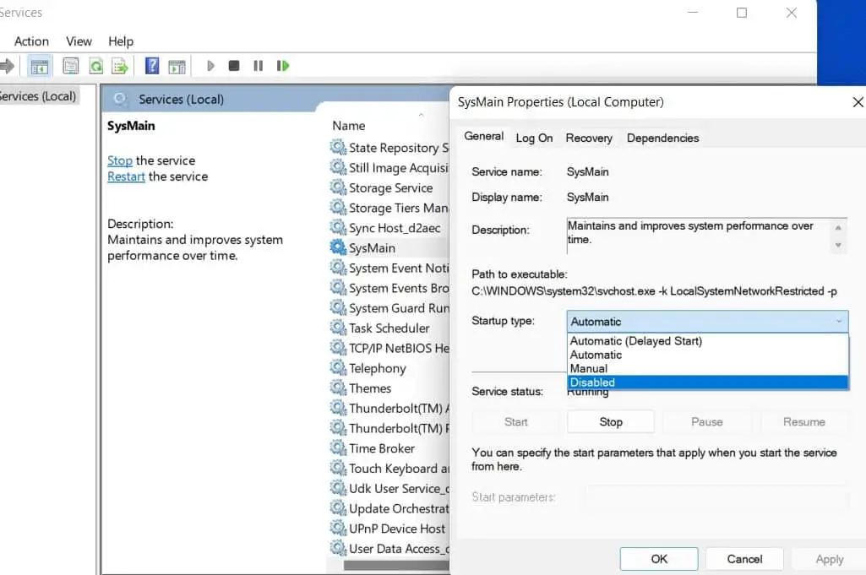Click the 'Restart the service' link
Viewport: 866px width, 575px height.
pyautogui.click(x=126, y=176)
